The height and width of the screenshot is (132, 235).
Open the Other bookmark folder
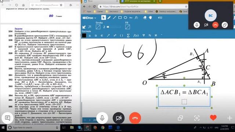point(149,11)
